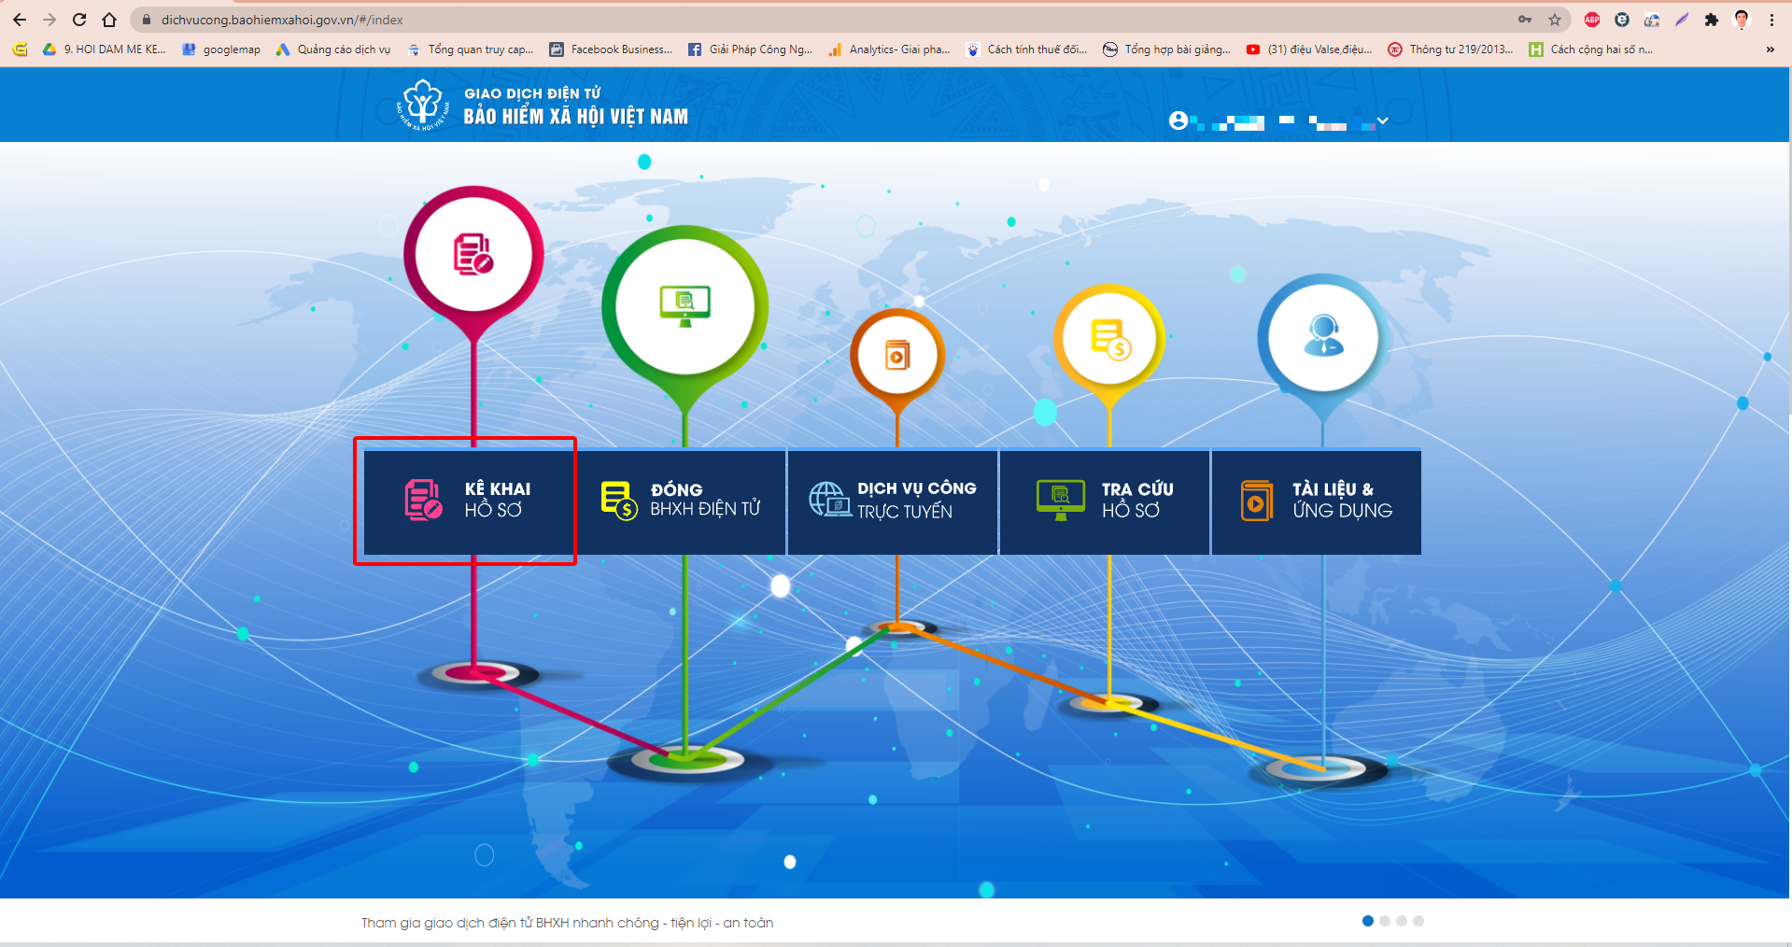Open Kê khai hồ sơ menu tile

pos(469,502)
